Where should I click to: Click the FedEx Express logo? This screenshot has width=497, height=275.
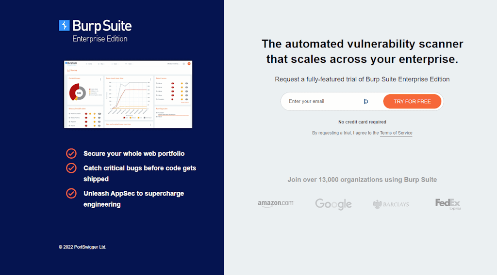point(448,204)
